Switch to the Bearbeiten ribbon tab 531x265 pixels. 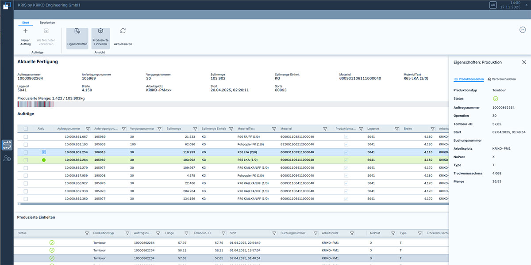[x=47, y=22]
